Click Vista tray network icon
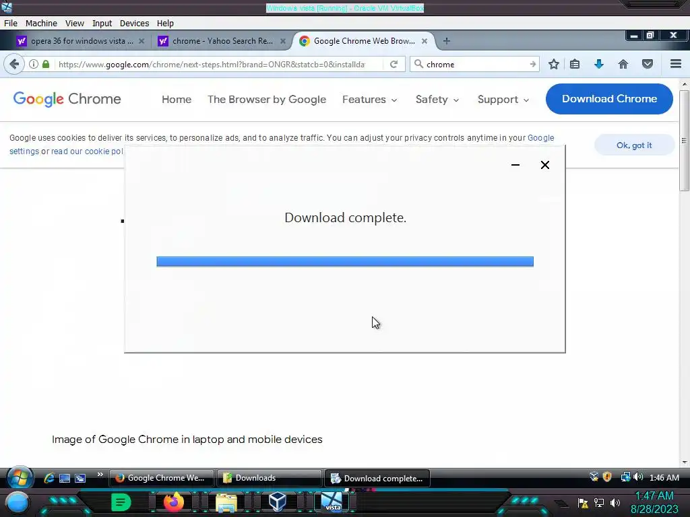Image resolution: width=690 pixels, height=517 pixels. pyautogui.click(x=625, y=477)
